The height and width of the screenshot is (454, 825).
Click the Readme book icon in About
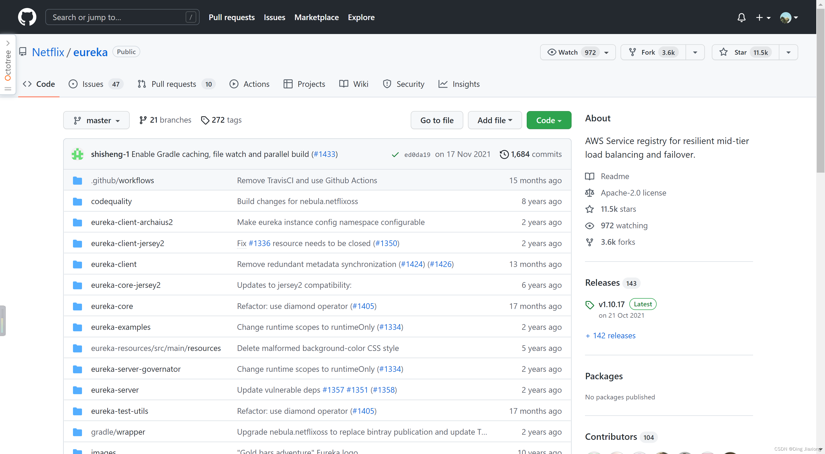click(x=590, y=176)
